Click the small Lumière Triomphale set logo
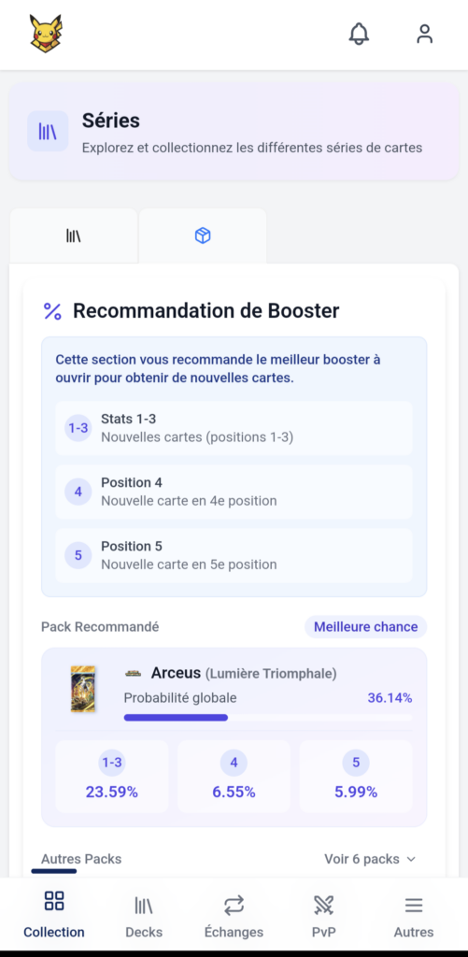Viewport: 468px width, 957px height. (x=133, y=673)
